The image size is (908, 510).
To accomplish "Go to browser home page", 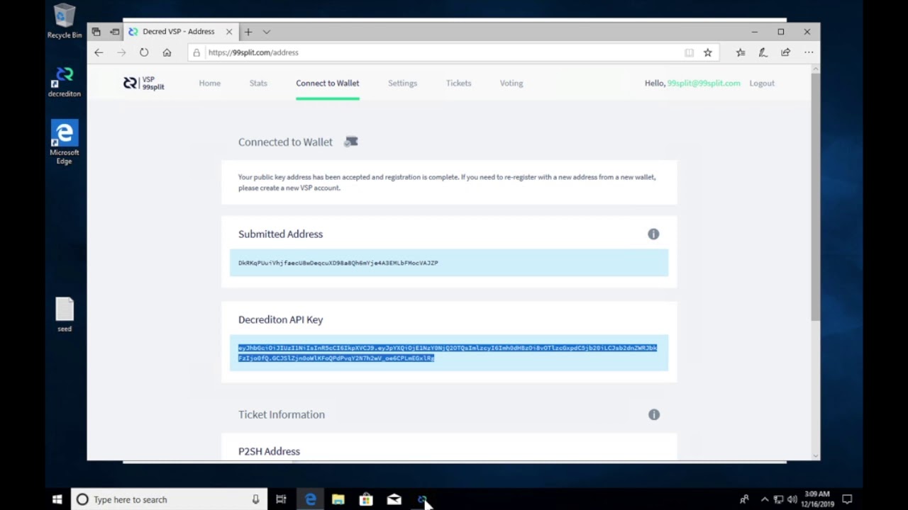I will point(167,52).
